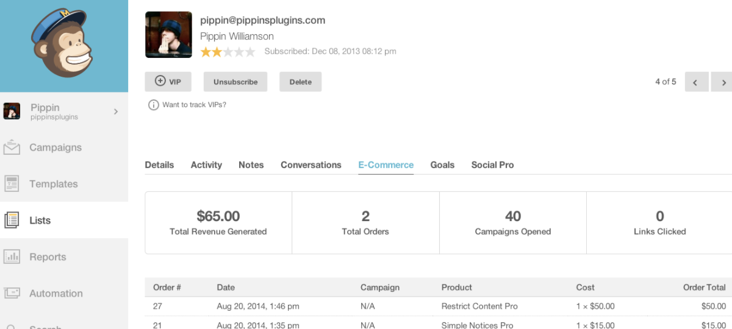Click order number 21
Screen dimensions: 732x329
tap(157, 325)
